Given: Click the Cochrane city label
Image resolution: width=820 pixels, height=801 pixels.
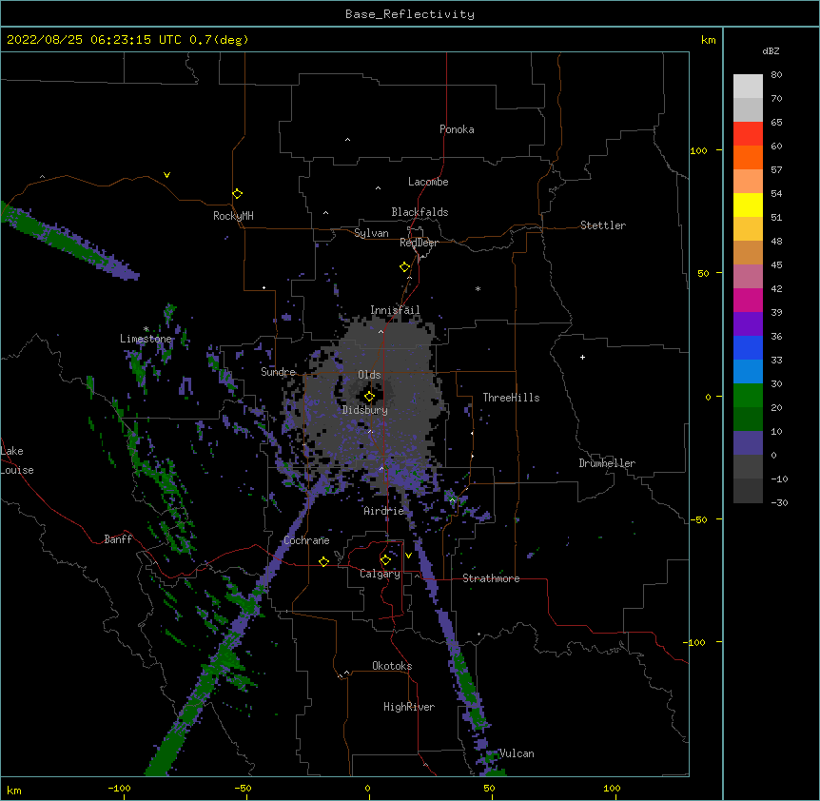Looking at the screenshot, I should pyautogui.click(x=306, y=540).
